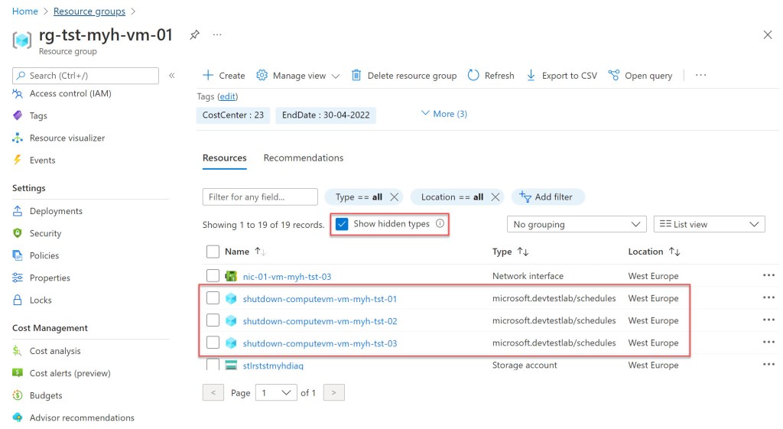Pin the resource group to dashboard

pyautogui.click(x=194, y=35)
